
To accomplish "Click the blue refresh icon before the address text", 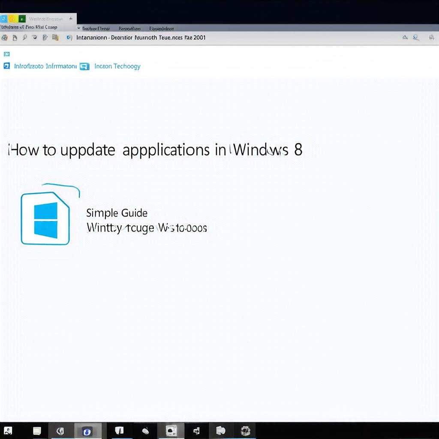I will (x=69, y=38).
